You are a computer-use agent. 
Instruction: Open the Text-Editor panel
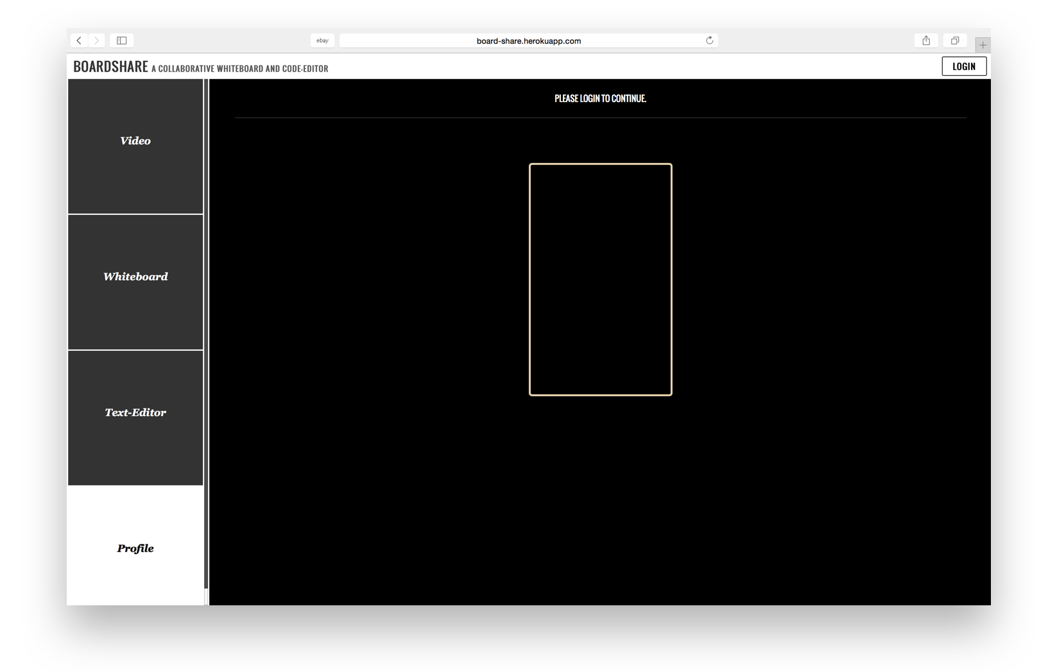(x=135, y=418)
